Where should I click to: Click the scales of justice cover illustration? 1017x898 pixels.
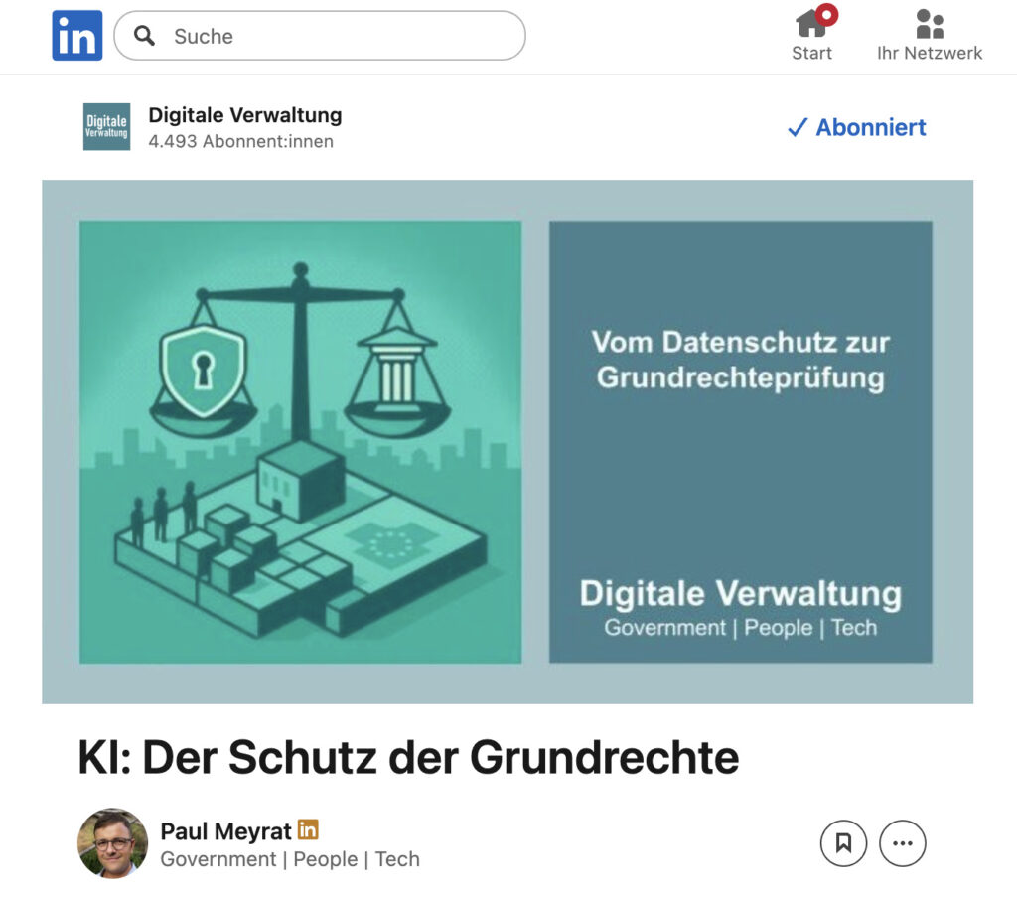[300, 442]
